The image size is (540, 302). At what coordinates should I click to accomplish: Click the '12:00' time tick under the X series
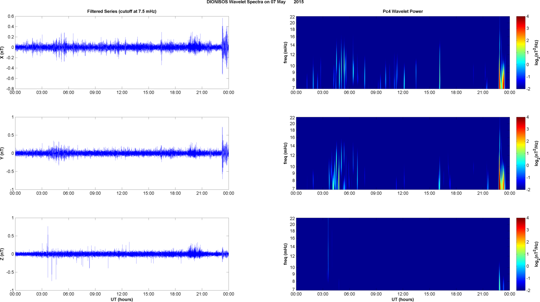click(122, 93)
